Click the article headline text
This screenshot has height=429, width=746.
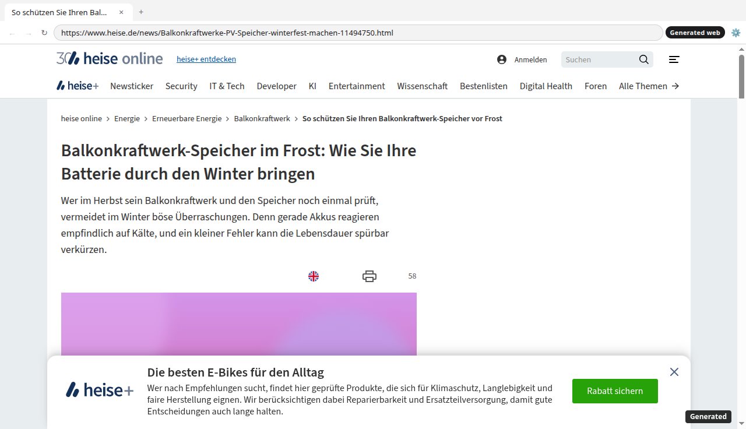tap(239, 162)
